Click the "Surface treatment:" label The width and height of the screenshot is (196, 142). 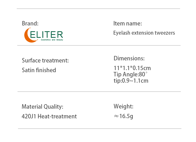(45, 61)
